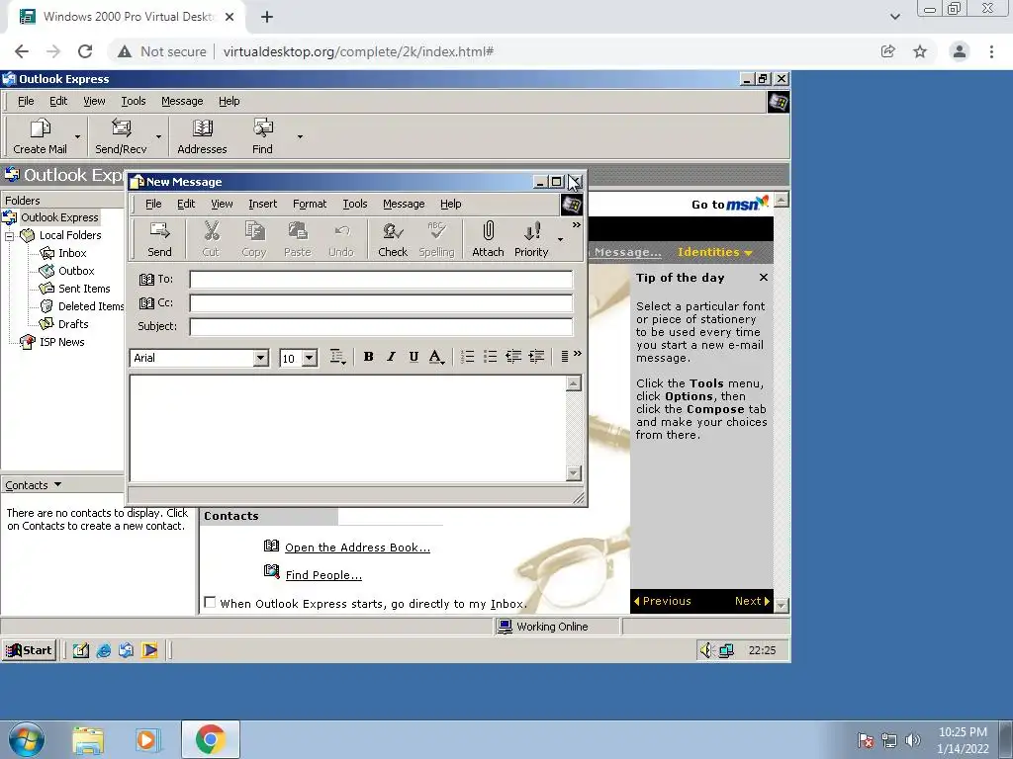Viewport: 1013px width, 759px height.
Task: Click the Cc recipient field
Action: (381, 302)
